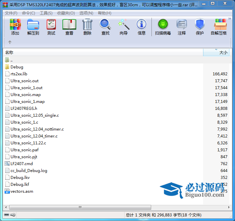Select the parent directory ".." entry
235x221 pixels.
[x=11, y=60]
